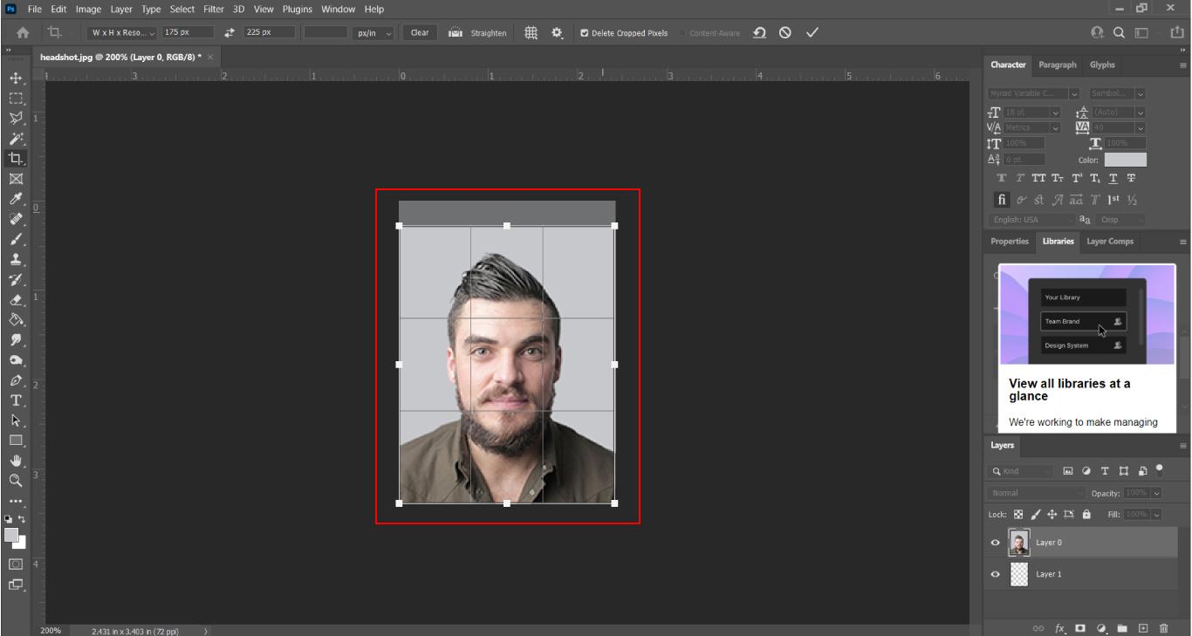The height and width of the screenshot is (636, 1192).
Task: Toggle Underline text style
Action: pyautogui.click(x=1113, y=178)
